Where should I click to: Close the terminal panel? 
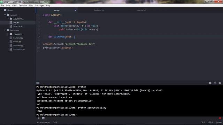[220, 83]
